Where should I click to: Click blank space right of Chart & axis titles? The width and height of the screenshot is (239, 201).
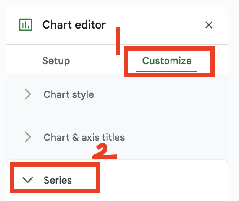175,137
